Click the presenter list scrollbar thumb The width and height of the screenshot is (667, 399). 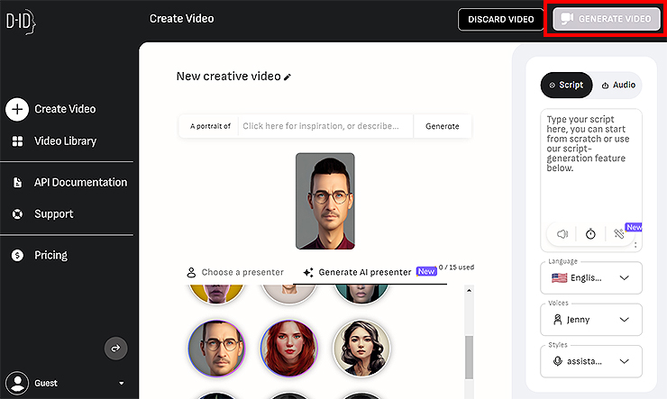(470, 358)
